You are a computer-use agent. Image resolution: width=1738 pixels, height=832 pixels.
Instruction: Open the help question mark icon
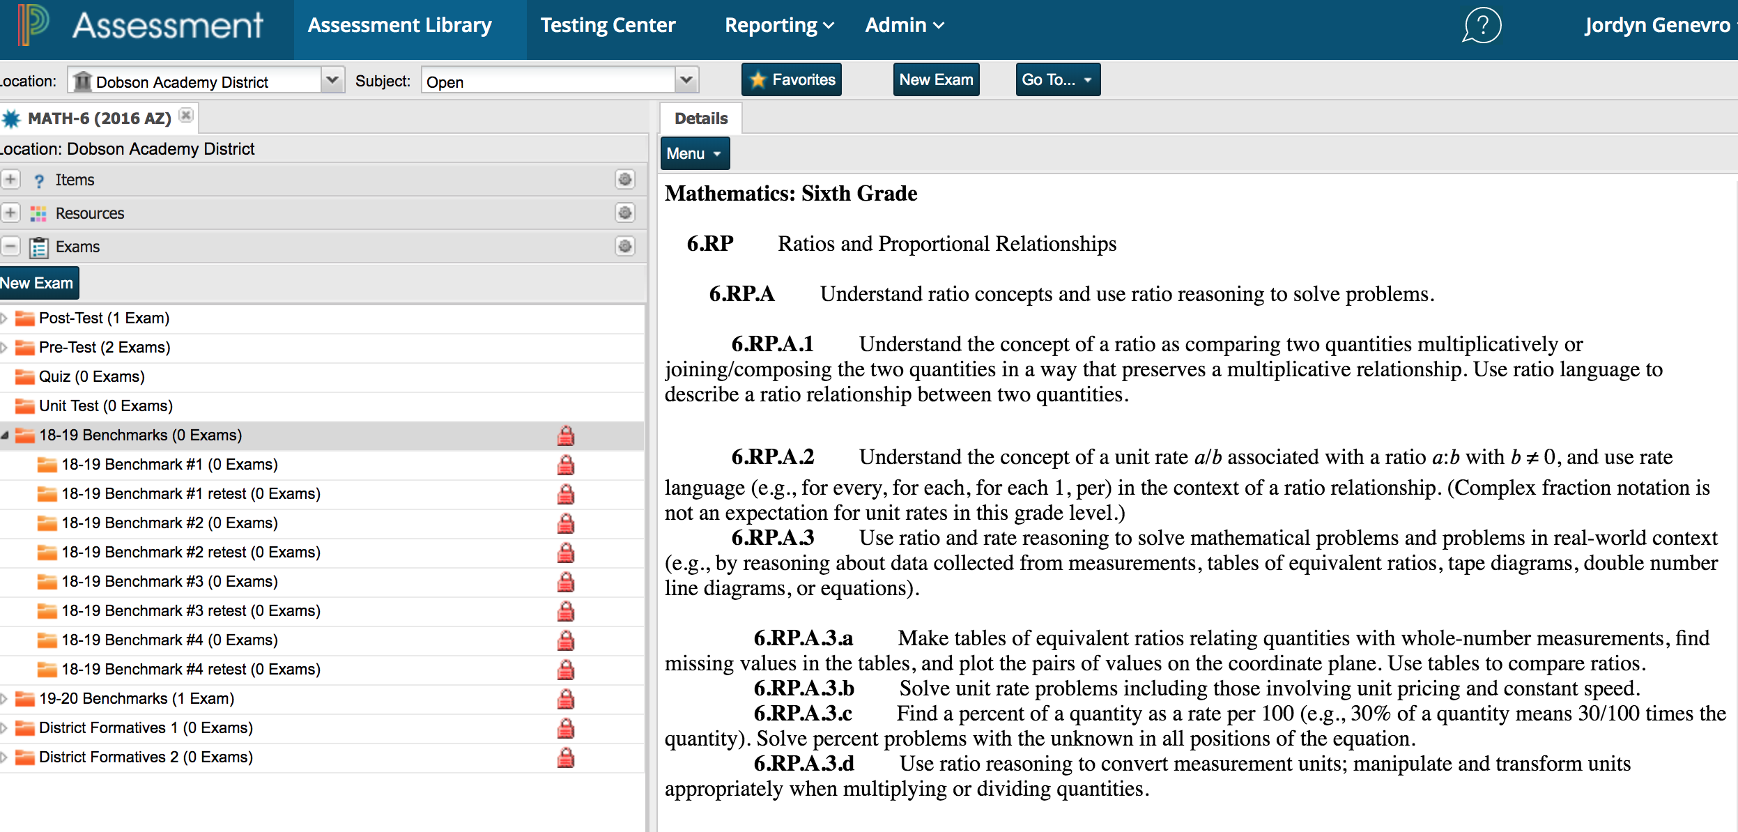pos(1481,26)
